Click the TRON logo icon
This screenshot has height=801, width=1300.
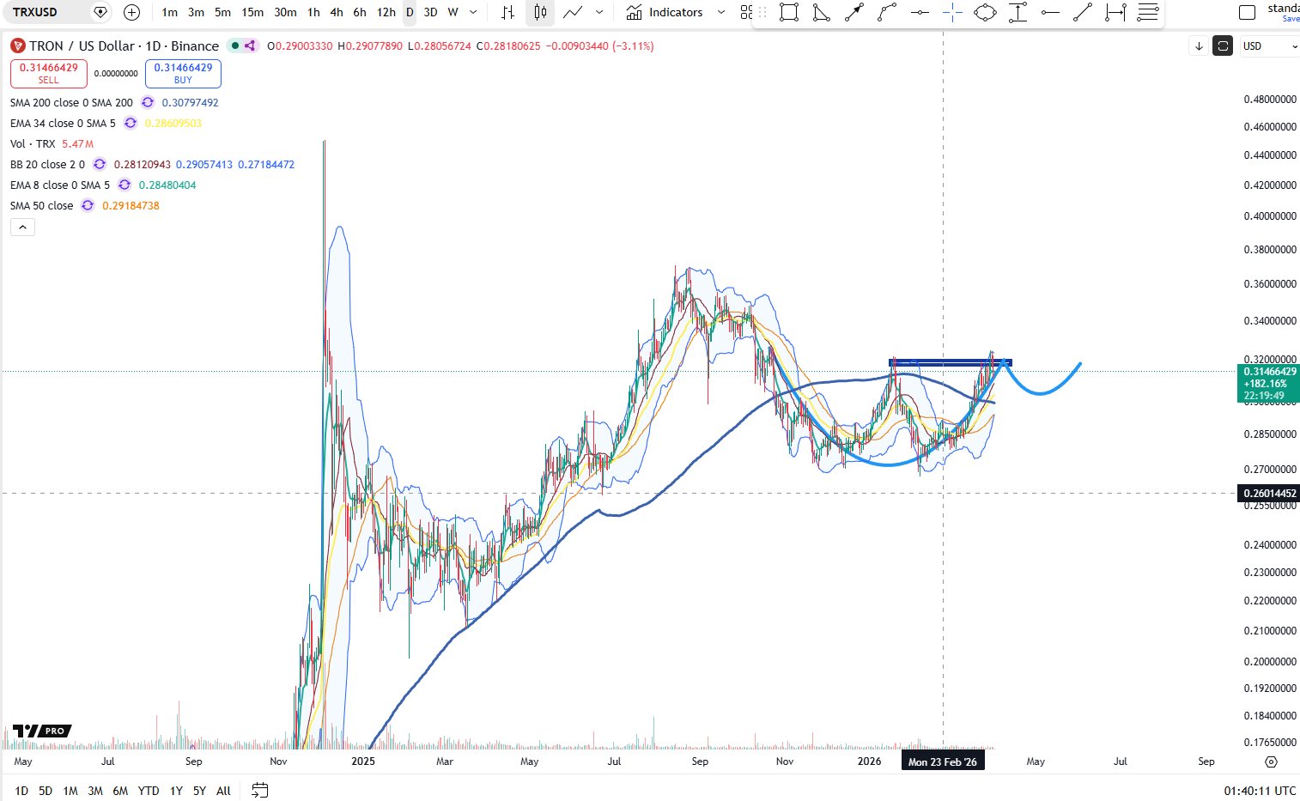[x=18, y=46]
